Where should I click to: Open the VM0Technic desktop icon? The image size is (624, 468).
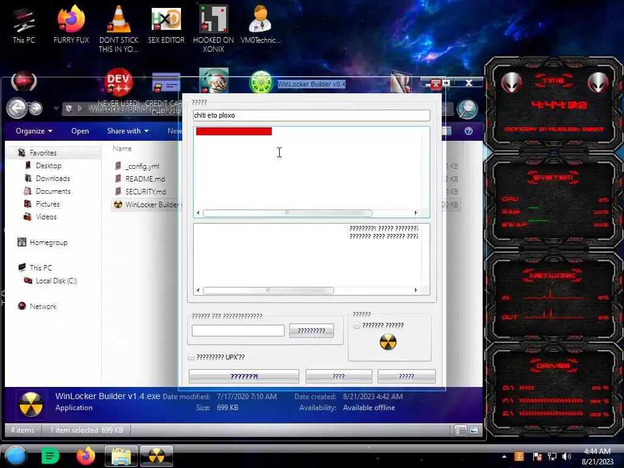coord(260,24)
